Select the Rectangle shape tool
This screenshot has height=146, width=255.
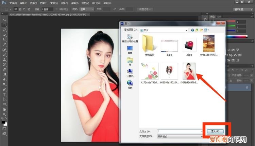pyautogui.click(x=4, y=104)
